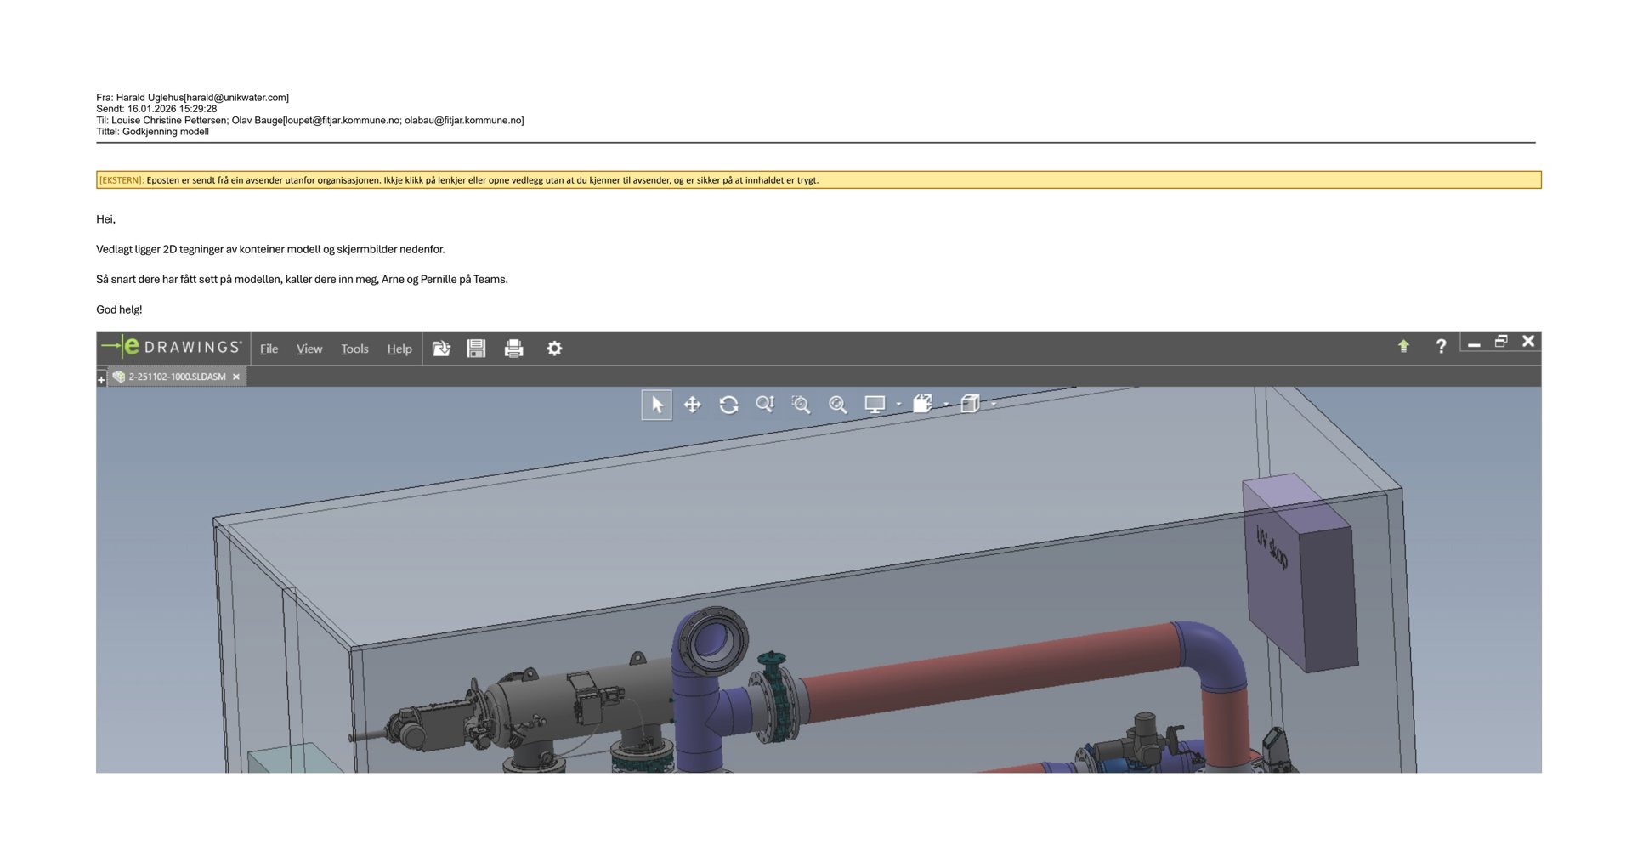The width and height of the screenshot is (1632, 845).
Task: Toggle full screen display mode
Action: tap(875, 405)
